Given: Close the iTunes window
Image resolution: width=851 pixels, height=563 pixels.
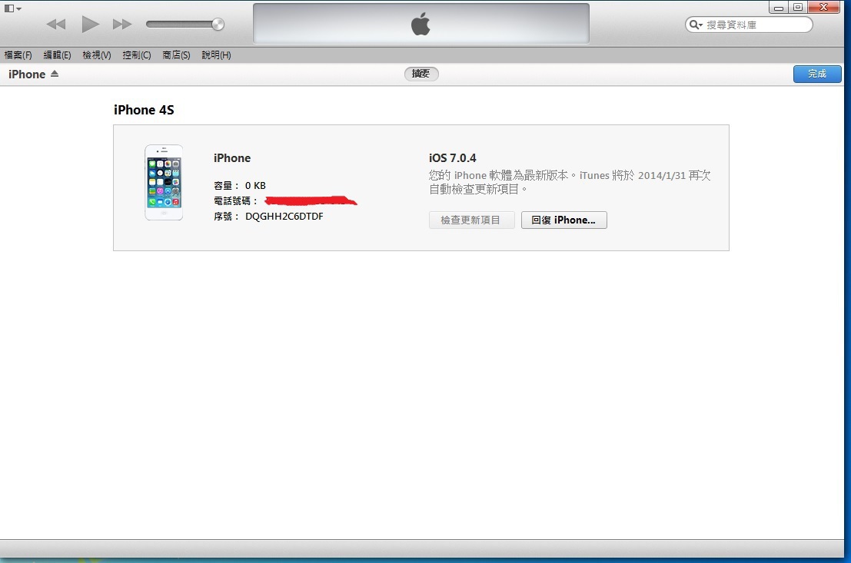Looking at the screenshot, I should tap(824, 7).
